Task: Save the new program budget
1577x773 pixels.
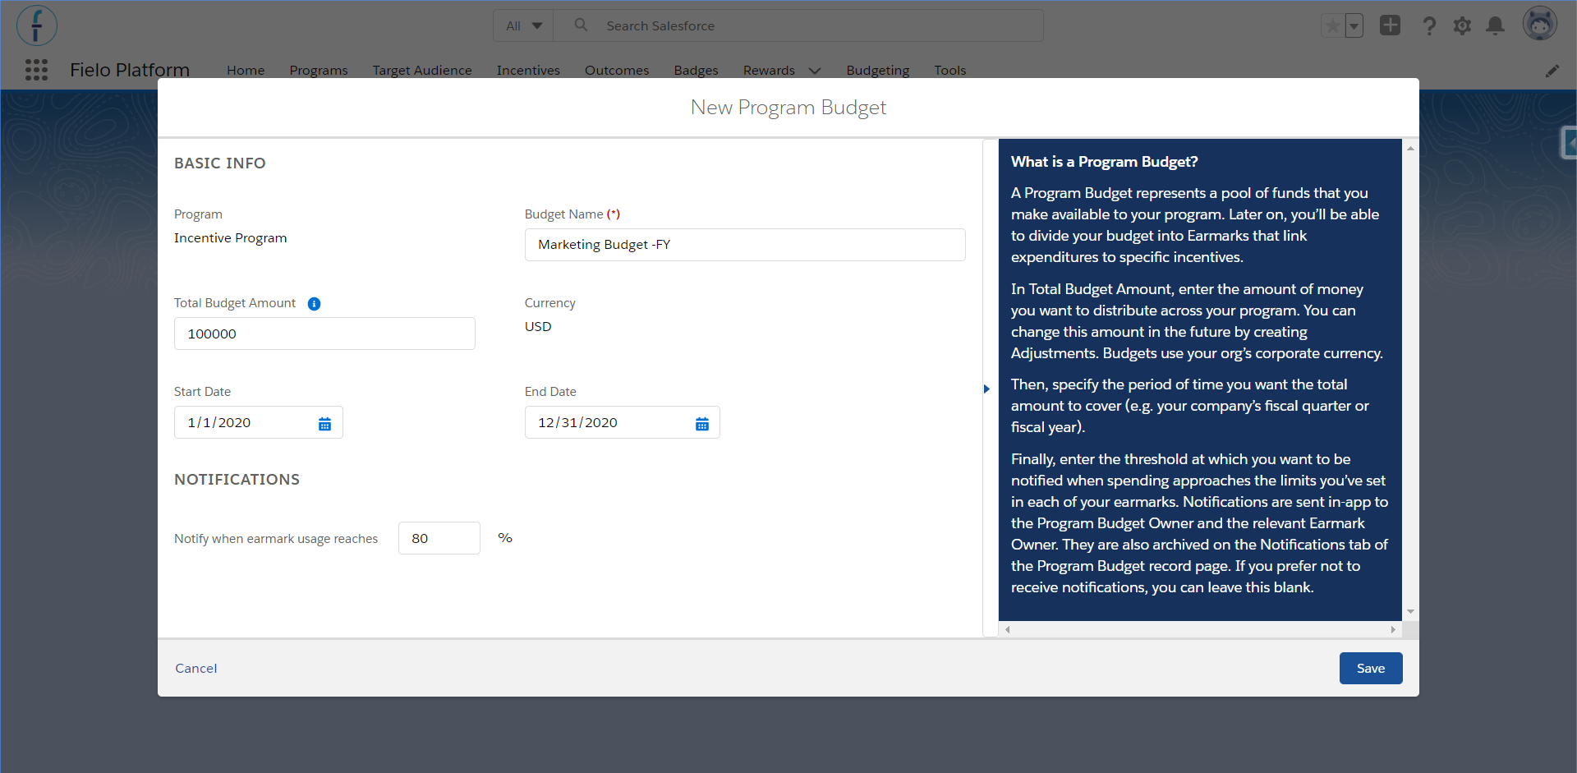Action: 1371,669
